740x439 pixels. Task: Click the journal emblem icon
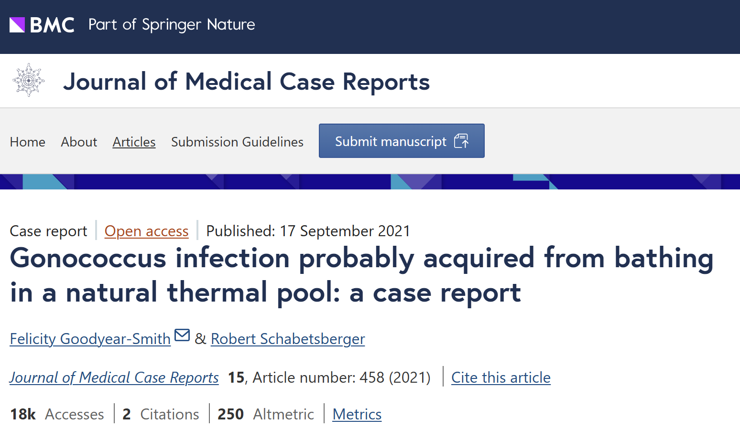tap(29, 80)
